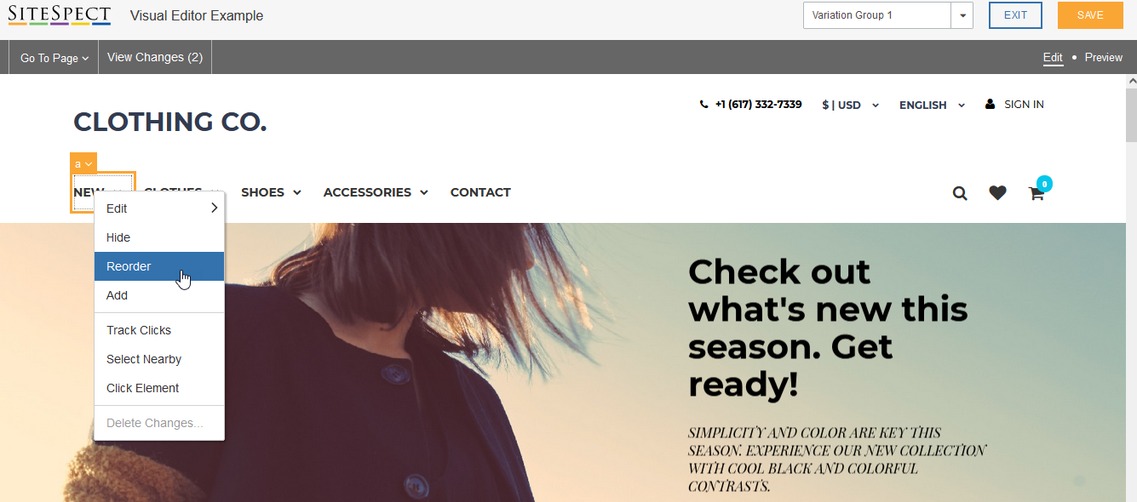Open the USD currency selector
Image resolution: width=1137 pixels, height=502 pixels.
pyautogui.click(x=850, y=106)
